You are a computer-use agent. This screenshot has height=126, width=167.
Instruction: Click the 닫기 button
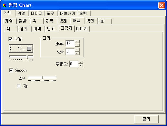point(146,119)
